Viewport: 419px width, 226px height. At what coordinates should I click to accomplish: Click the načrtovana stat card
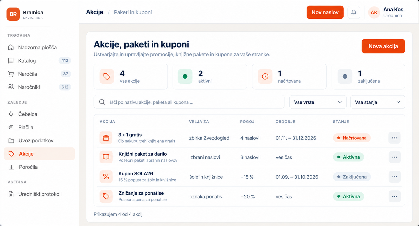(x=289, y=77)
